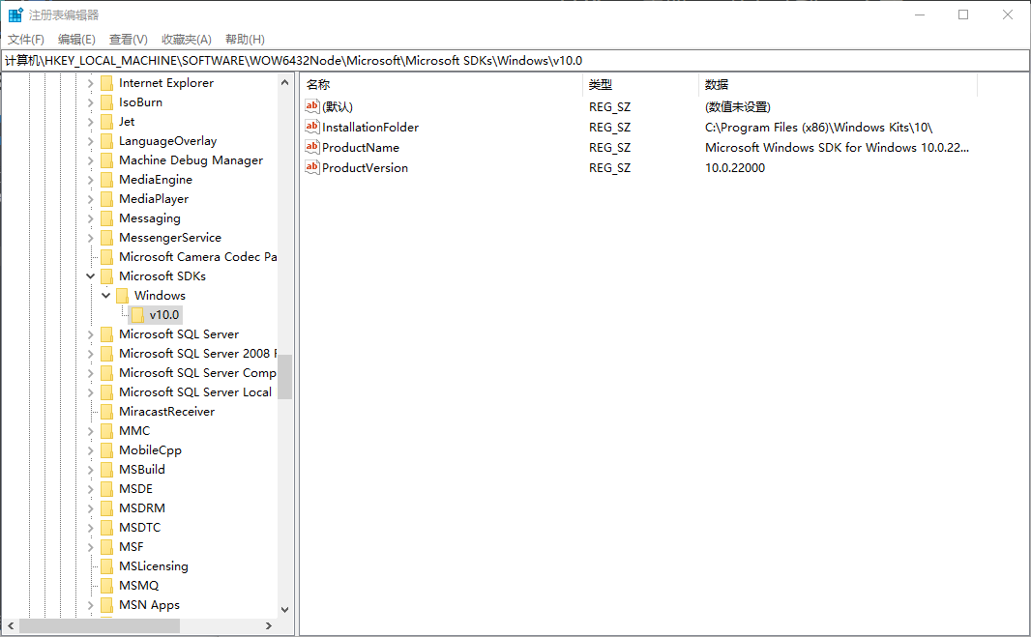
Task: Expand the Internet Explorer key
Action: [91, 83]
